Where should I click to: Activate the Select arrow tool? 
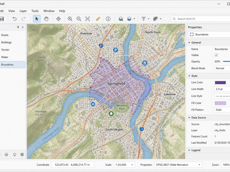37,19
